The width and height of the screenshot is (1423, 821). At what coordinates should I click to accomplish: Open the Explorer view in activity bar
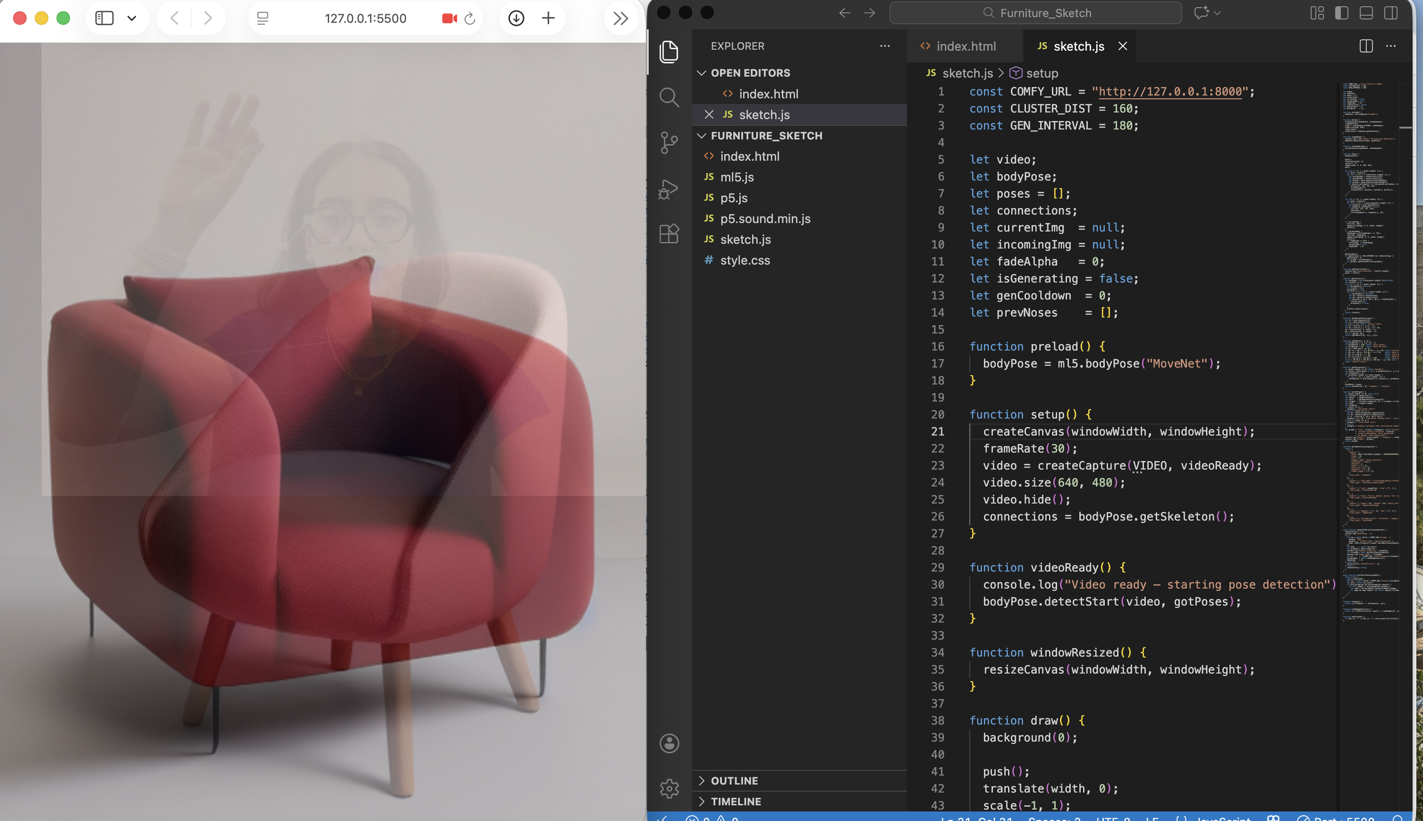(669, 52)
